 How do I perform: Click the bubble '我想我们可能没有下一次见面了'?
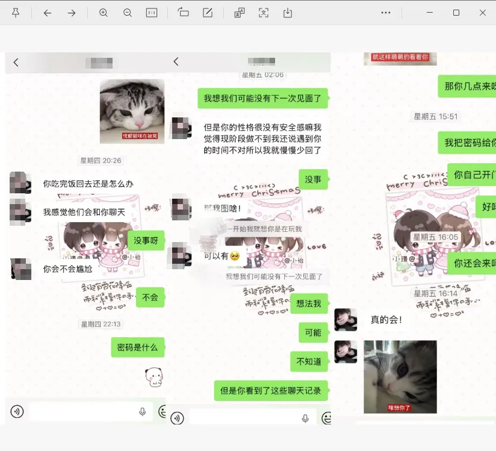[262, 98]
